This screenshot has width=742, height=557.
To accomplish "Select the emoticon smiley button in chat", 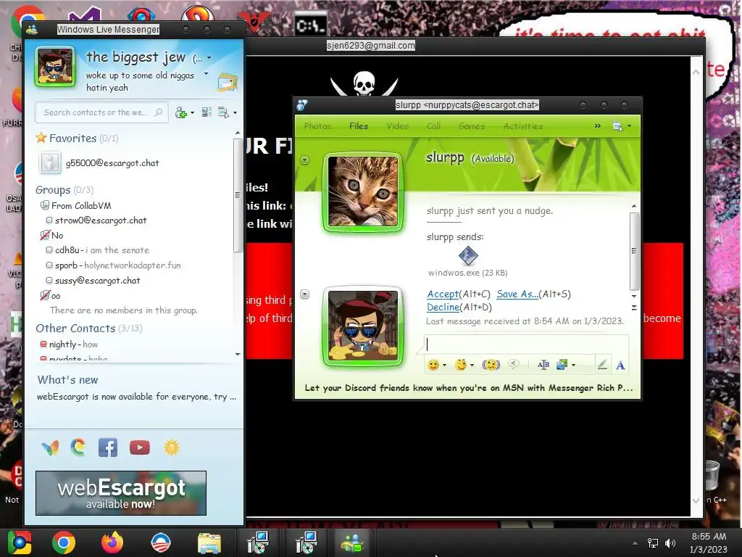I will [433, 365].
